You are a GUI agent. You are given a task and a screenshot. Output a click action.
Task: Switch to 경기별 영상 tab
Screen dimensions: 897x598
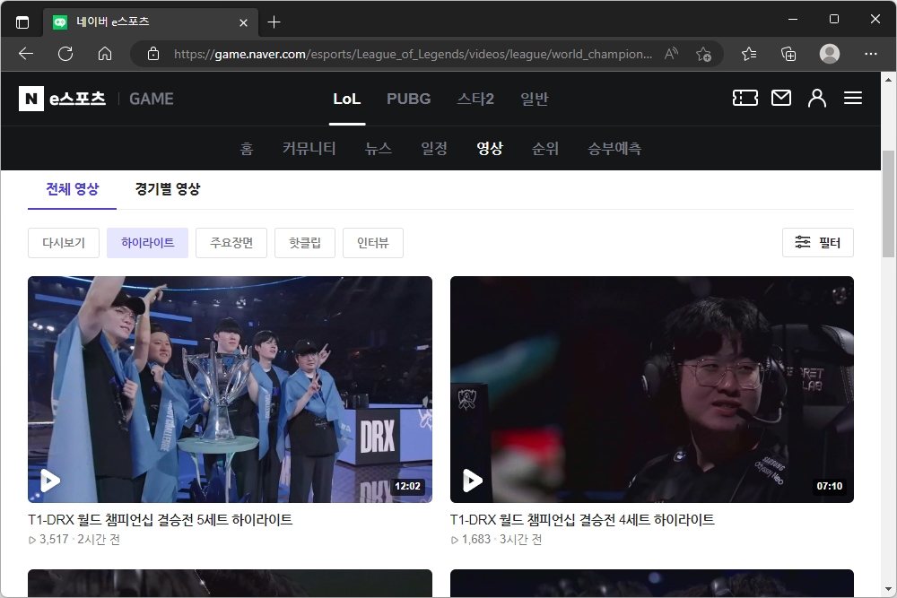point(168,188)
